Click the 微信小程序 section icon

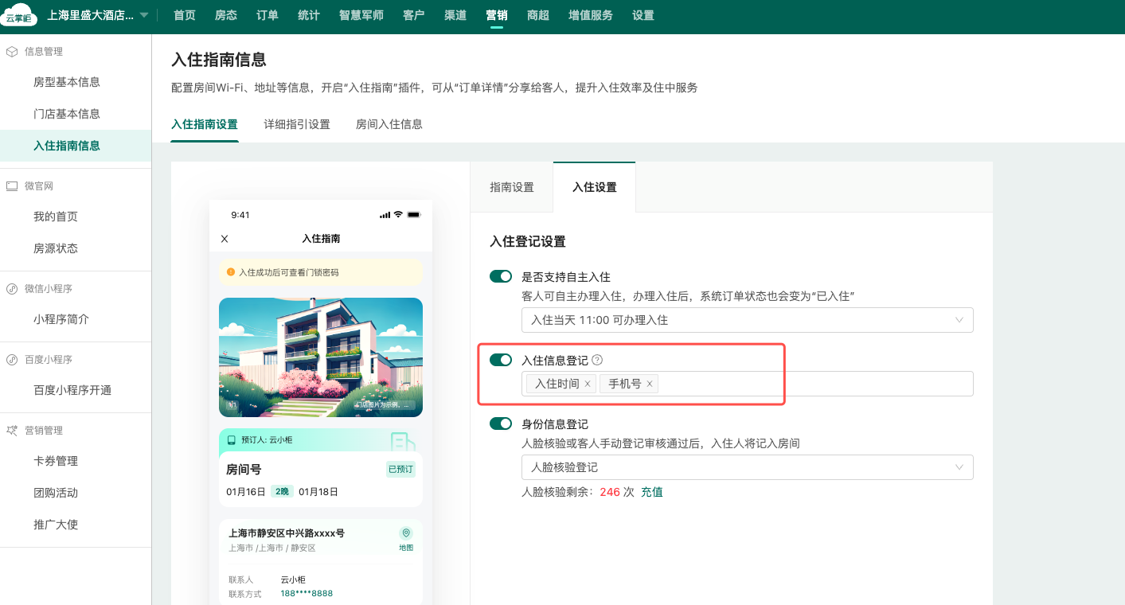pyautogui.click(x=12, y=288)
